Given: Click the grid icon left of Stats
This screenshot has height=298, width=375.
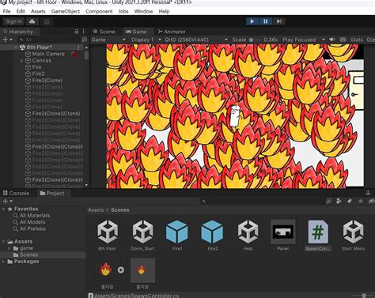Looking at the screenshot, I should (x=343, y=40).
